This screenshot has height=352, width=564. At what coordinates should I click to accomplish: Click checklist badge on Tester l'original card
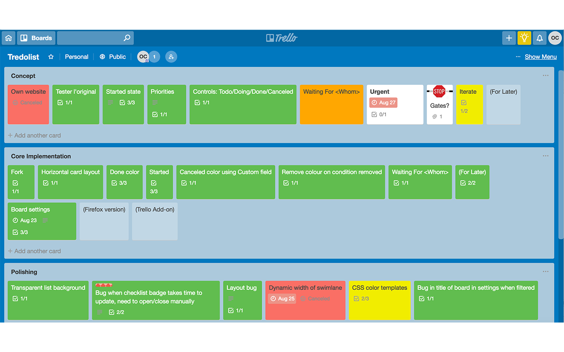coord(65,103)
